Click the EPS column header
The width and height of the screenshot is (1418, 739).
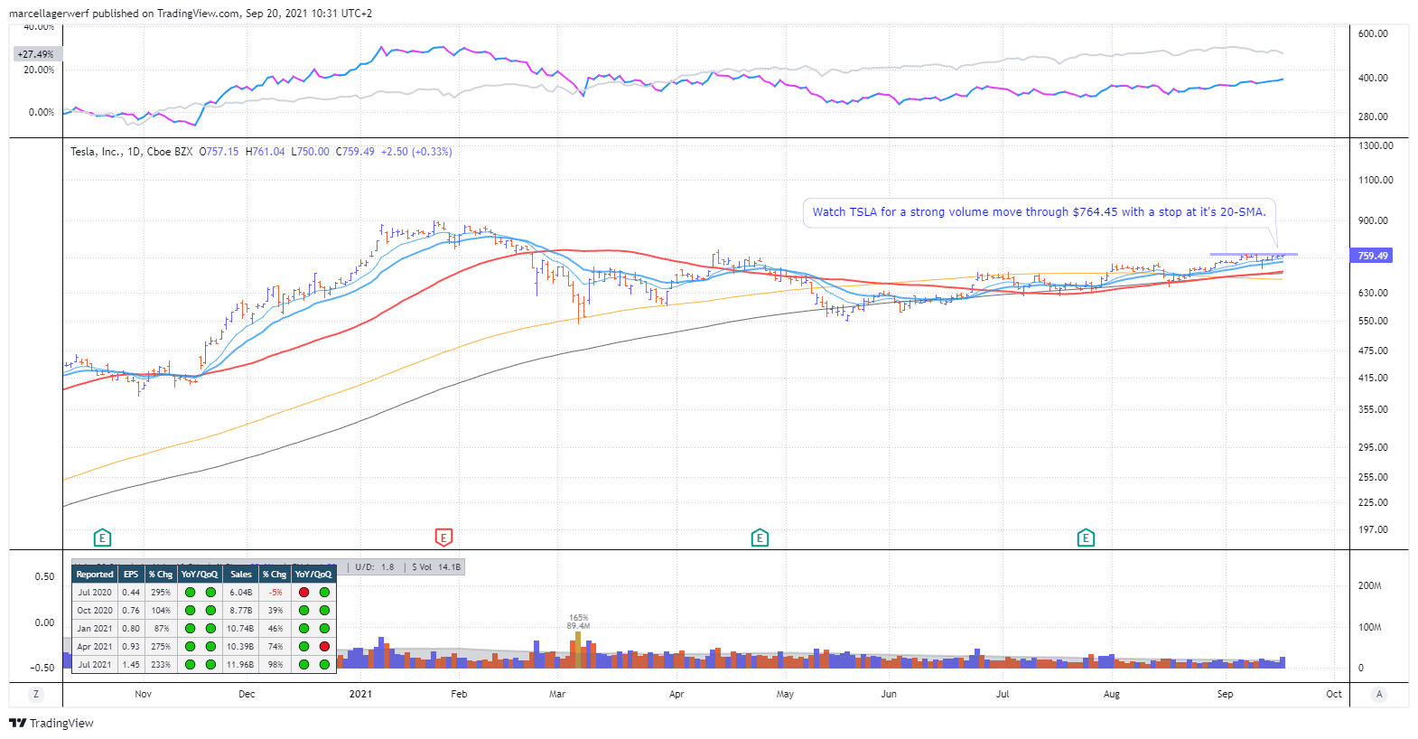131,575
